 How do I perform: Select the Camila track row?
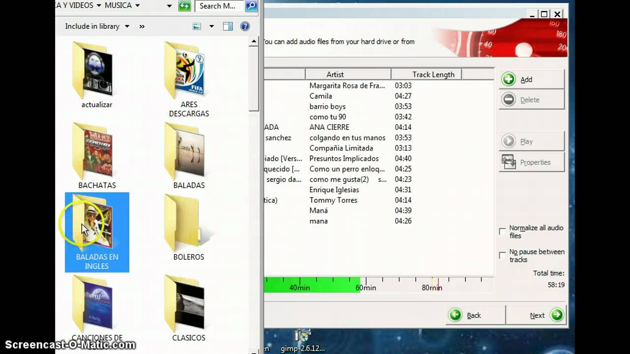click(378, 96)
